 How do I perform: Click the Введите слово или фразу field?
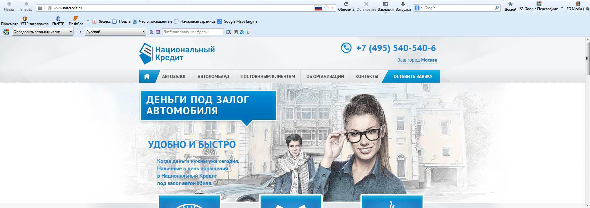[193, 32]
